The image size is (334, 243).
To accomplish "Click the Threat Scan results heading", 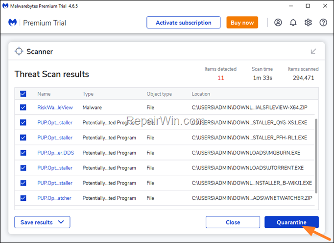I will [x=51, y=74].
